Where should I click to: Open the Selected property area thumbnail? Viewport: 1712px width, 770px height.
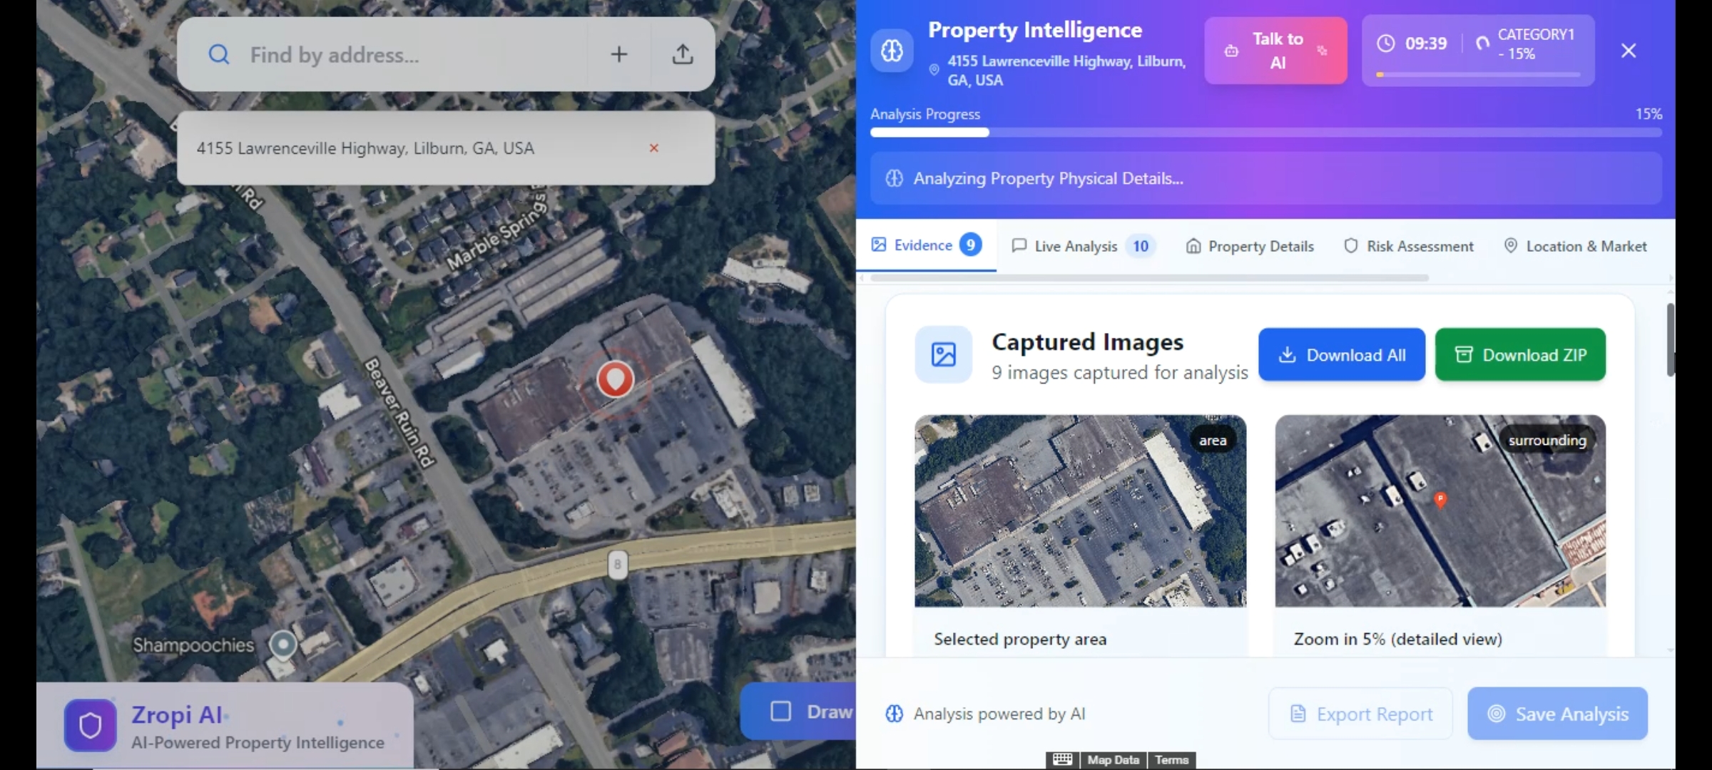point(1081,511)
